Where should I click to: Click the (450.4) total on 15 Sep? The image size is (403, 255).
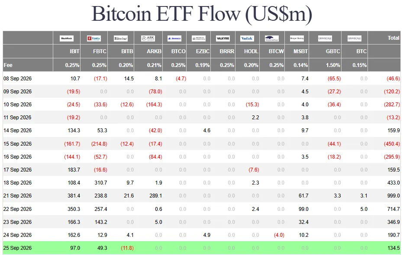click(x=392, y=144)
